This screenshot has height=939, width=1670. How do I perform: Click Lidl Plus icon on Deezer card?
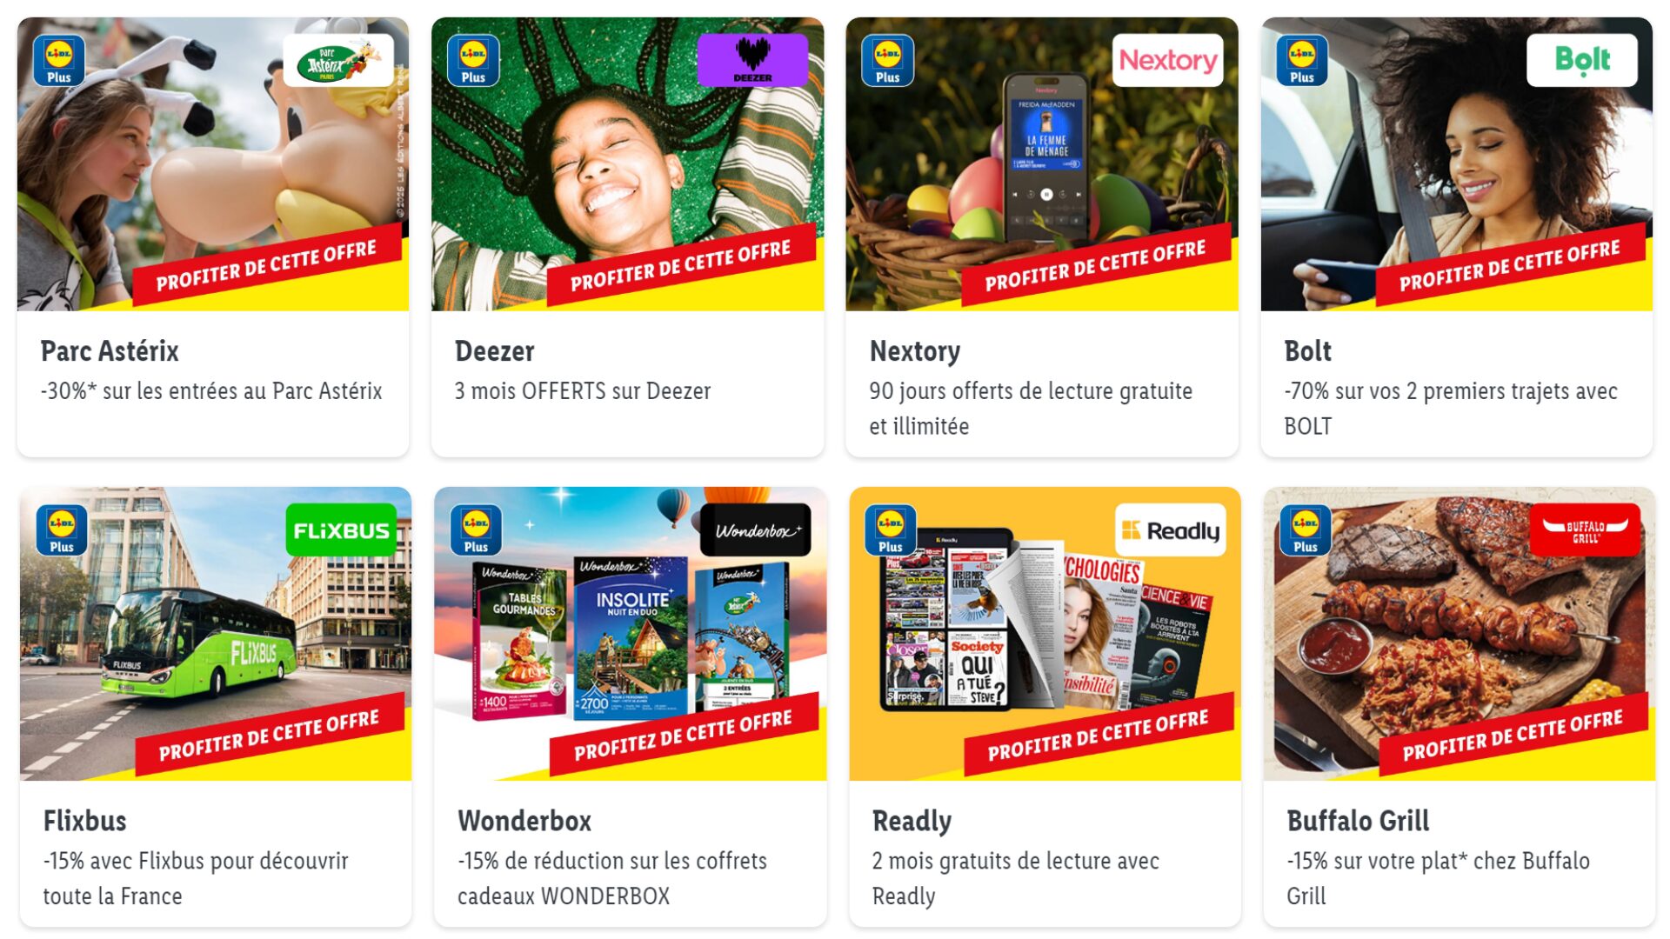473,60
